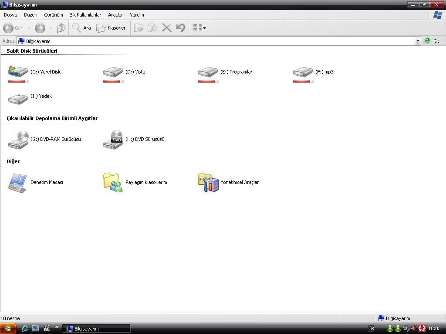
Task: Click the Diğer group header
Action: point(13,161)
